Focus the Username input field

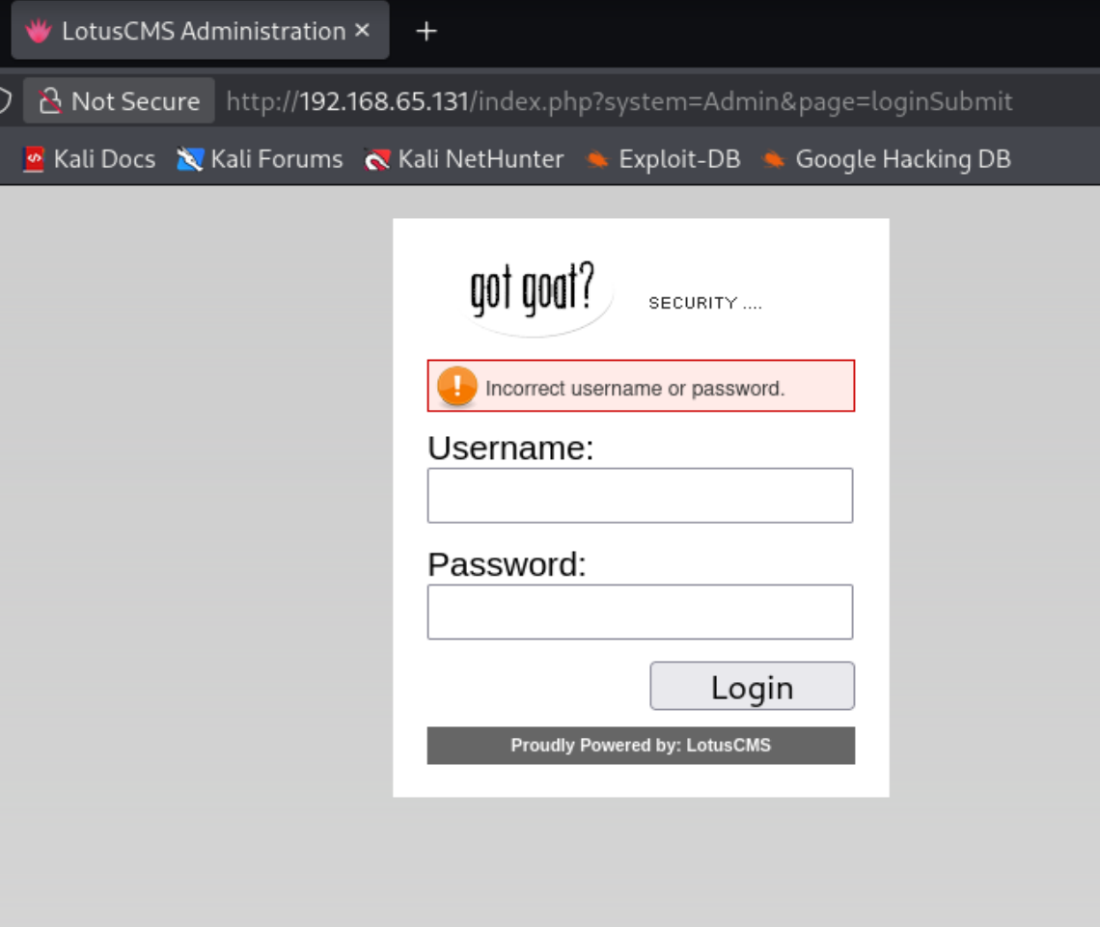[x=640, y=495]
